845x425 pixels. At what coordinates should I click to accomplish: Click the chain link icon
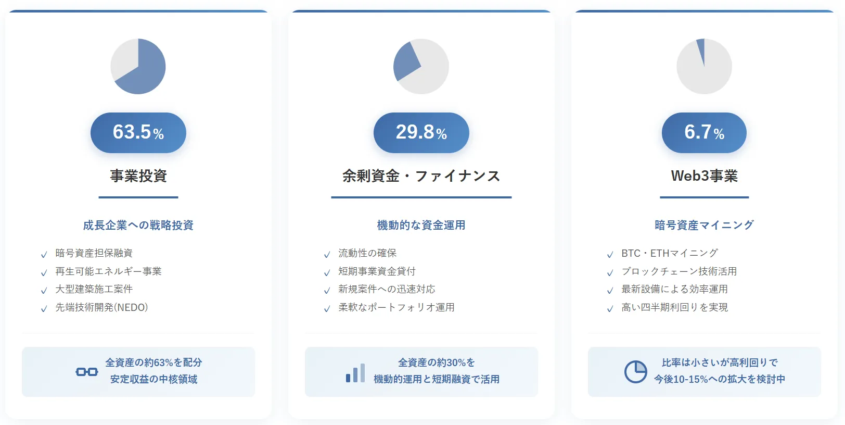click(x=87, y=371)
